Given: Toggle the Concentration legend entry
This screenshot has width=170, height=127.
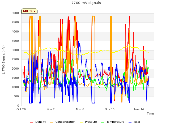Looking at the screenshot, I should pyautogui.click(x=63, y=122).
